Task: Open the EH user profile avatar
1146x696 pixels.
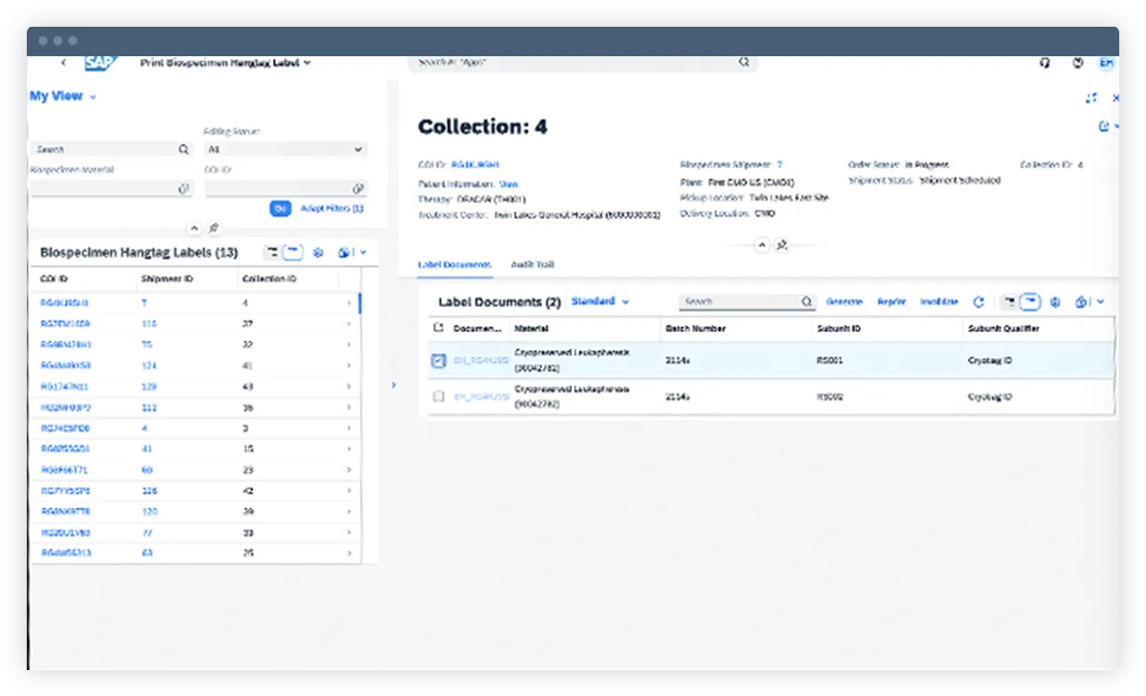Action: coord(1104,63)
